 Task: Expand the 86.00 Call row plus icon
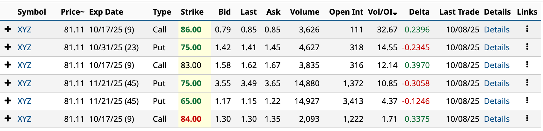pyautogui.click(x=8, y=29)
